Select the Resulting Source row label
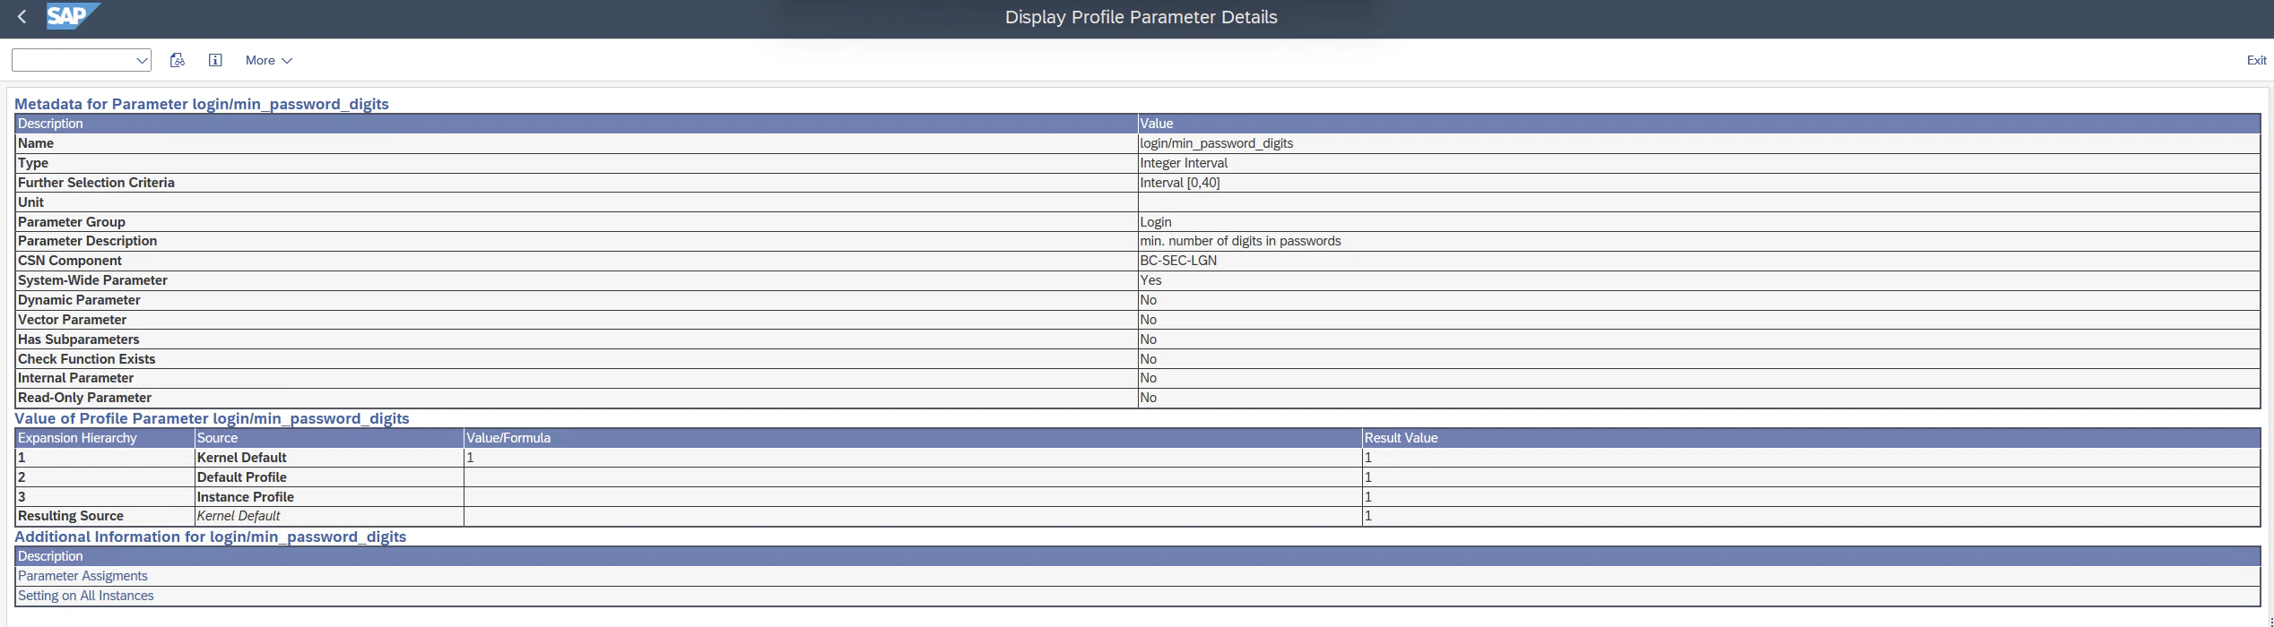The width and height of the screenshot is (2274, 627). [70, 516]
